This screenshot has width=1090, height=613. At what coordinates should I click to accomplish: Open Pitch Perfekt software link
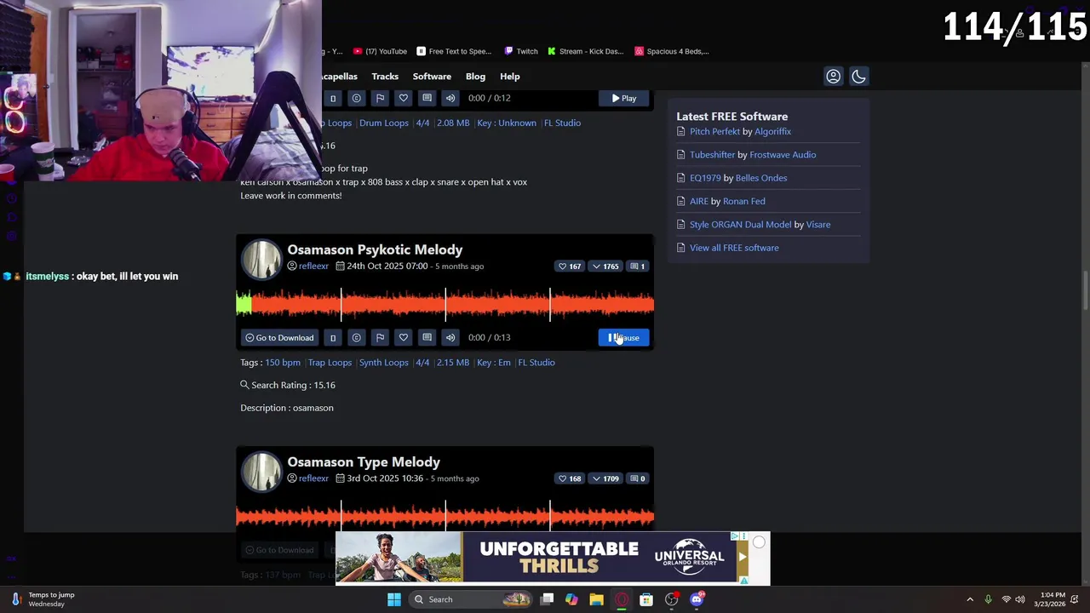714,131
